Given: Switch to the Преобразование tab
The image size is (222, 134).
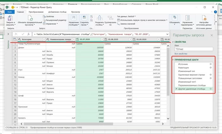Looking at the screenshot, I should (36, 12).
